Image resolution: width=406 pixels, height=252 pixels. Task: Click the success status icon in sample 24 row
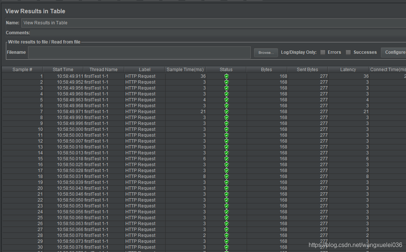pyautogui.click(x=226, y=212)
